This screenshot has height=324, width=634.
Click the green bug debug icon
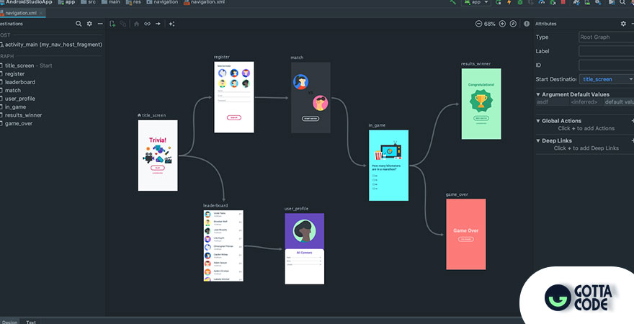[x=520, y=2]
